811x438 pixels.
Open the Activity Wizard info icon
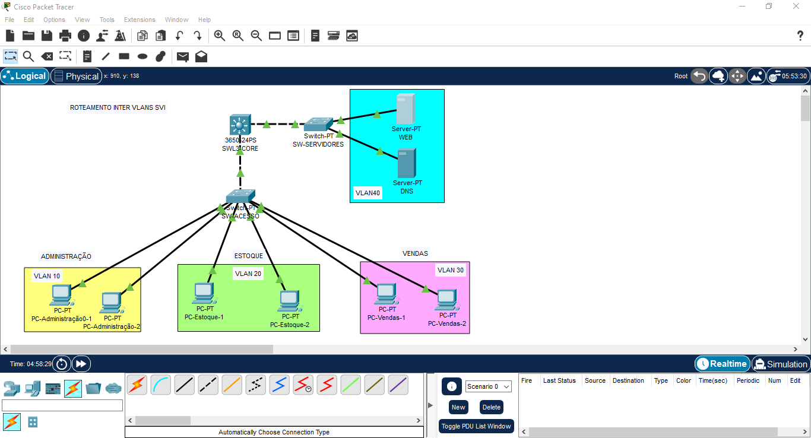(x=84, y=36)
